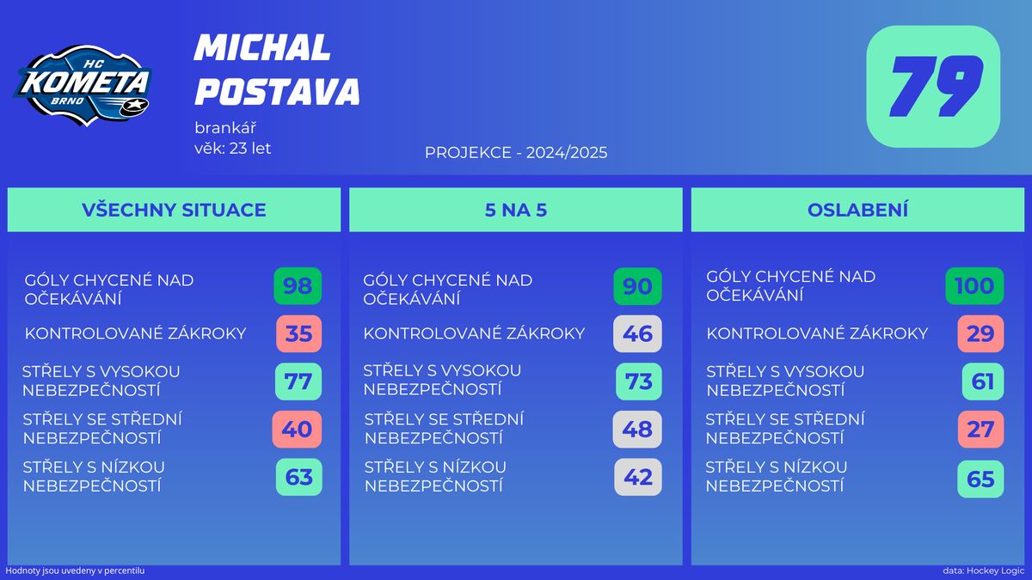Click the Michal Postava player name

point(277,70)
